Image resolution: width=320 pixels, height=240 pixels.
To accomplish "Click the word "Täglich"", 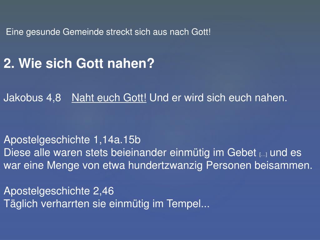I will click(21, 204).
